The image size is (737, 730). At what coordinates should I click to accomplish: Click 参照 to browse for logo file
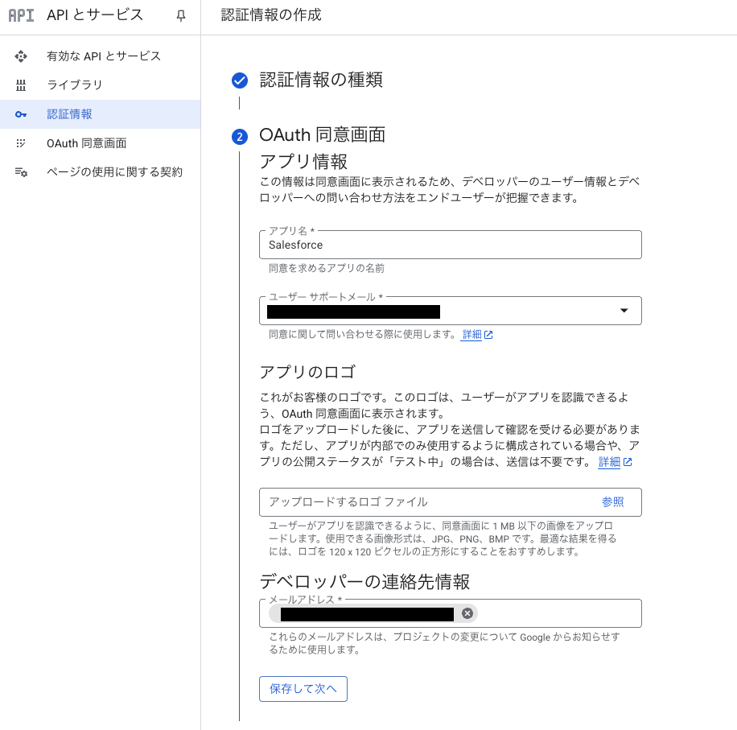tap(612, 501)
